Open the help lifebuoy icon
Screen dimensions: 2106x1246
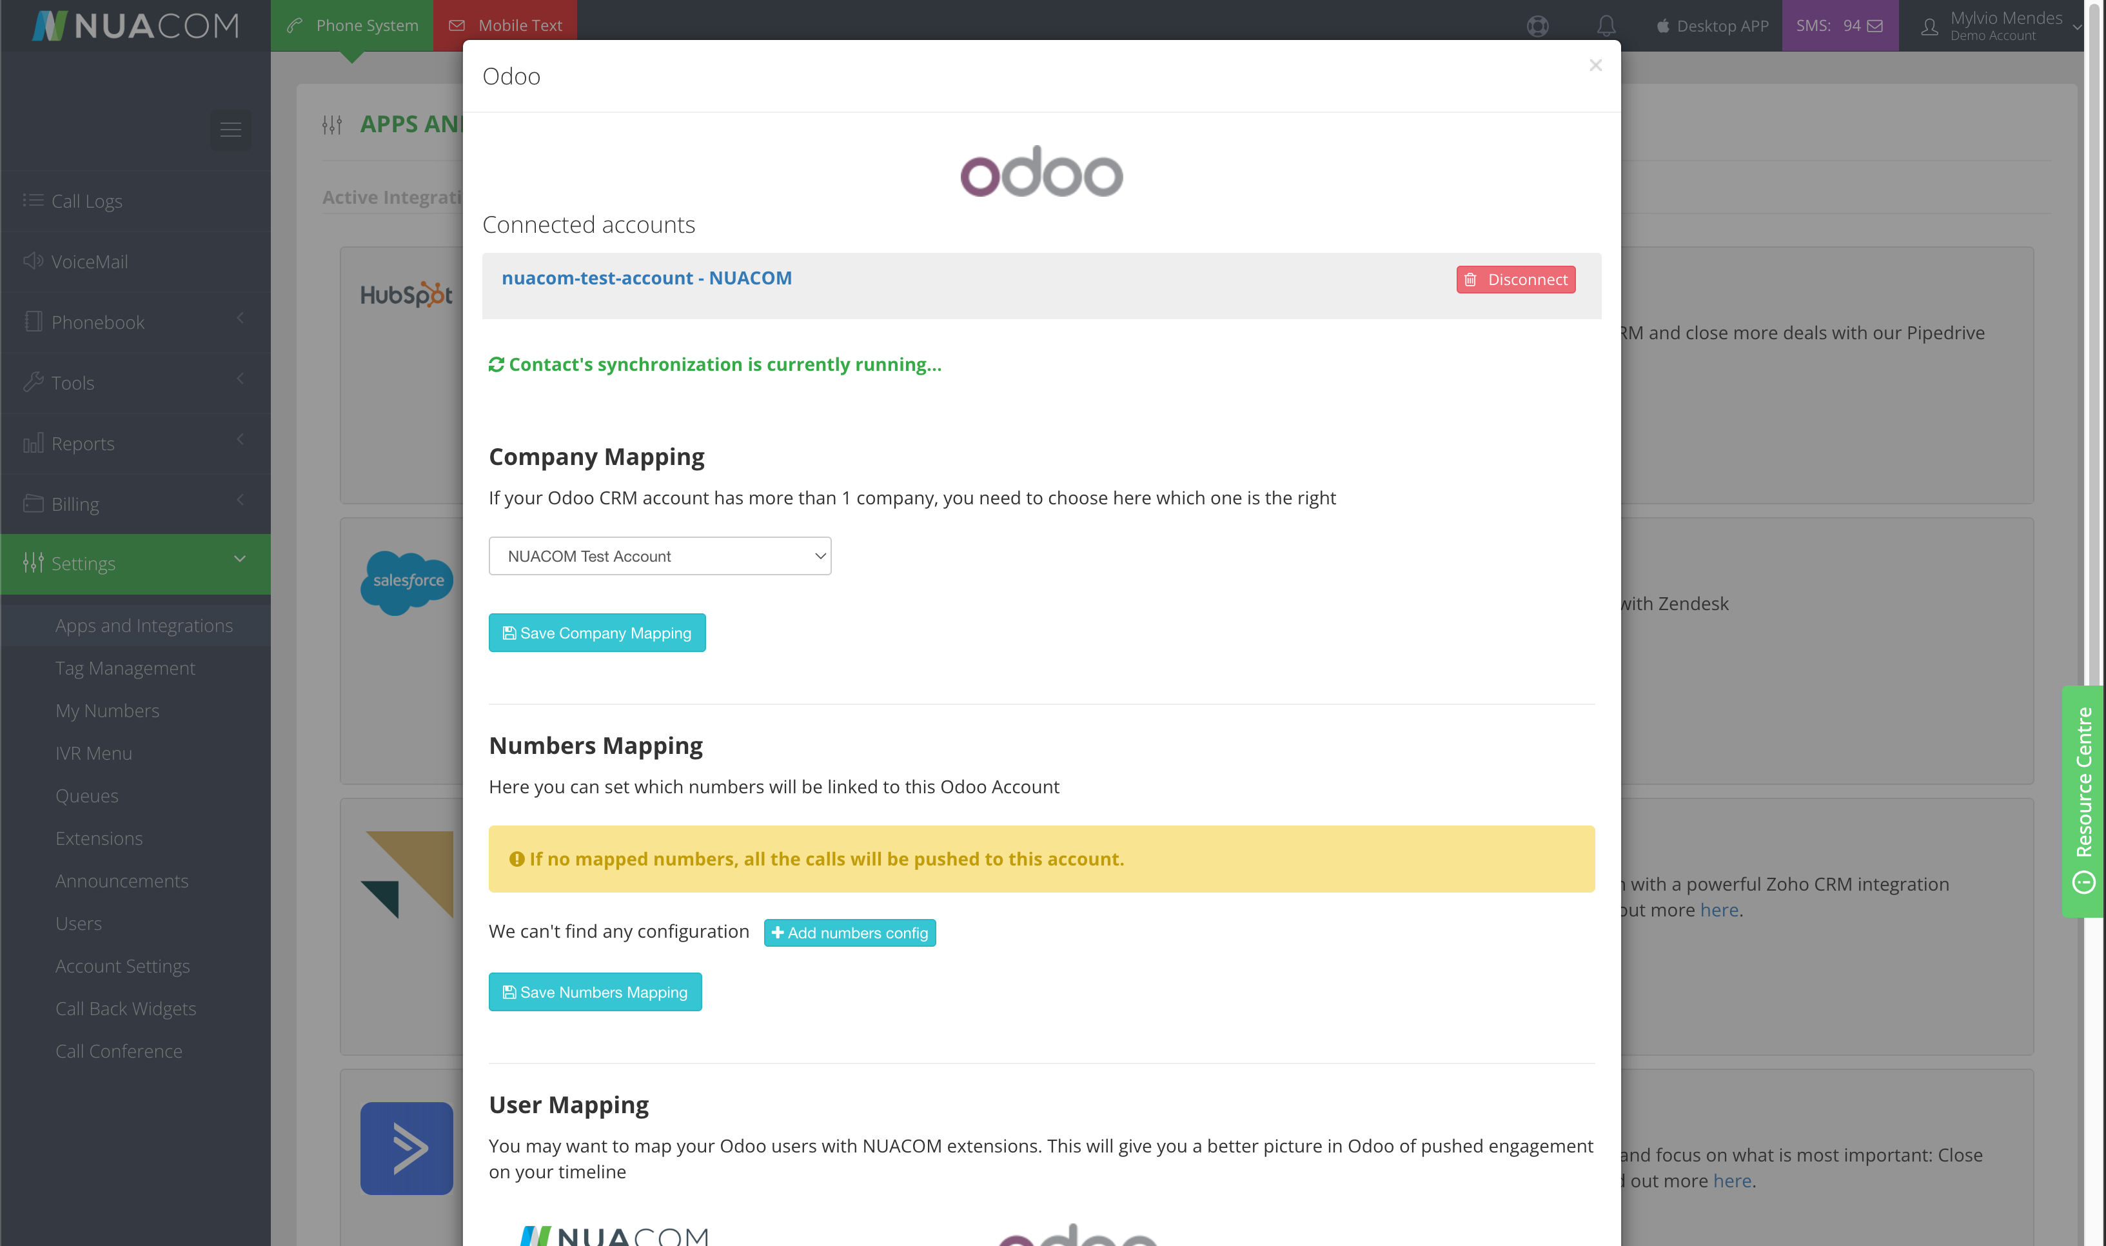(1537, 26)
